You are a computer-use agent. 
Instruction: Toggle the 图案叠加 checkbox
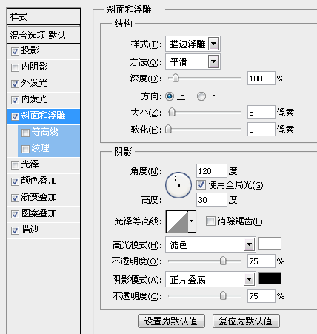[15, 214]
